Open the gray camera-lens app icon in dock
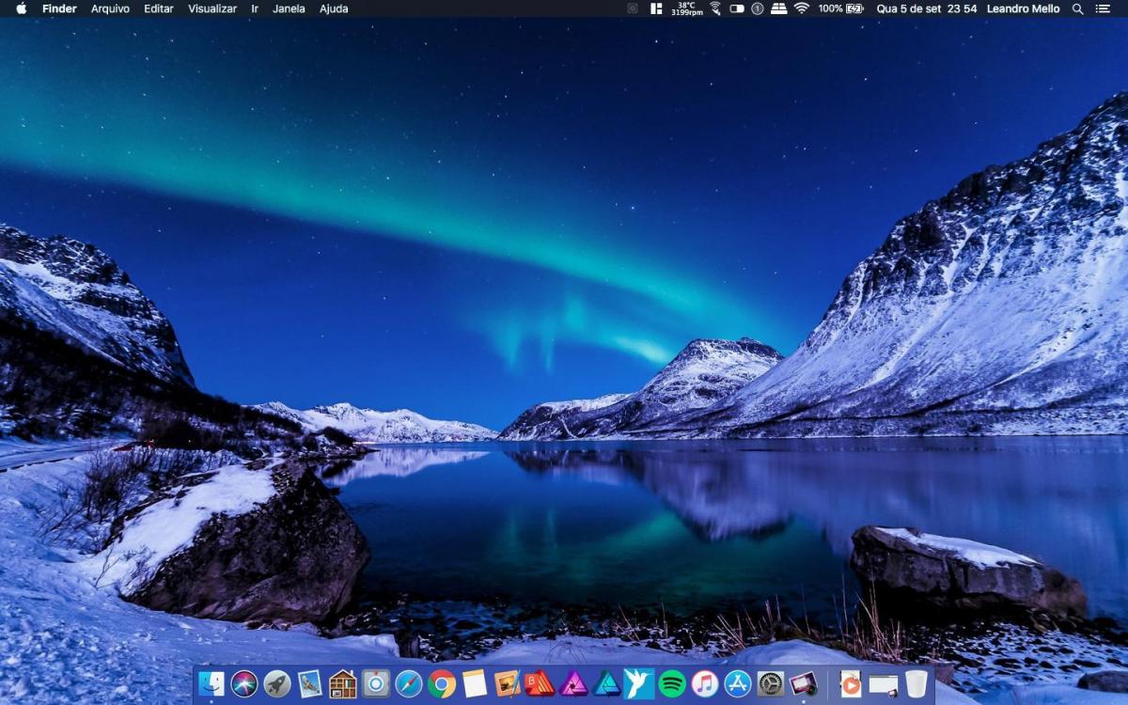1128x705 pixels. [376, 683]
